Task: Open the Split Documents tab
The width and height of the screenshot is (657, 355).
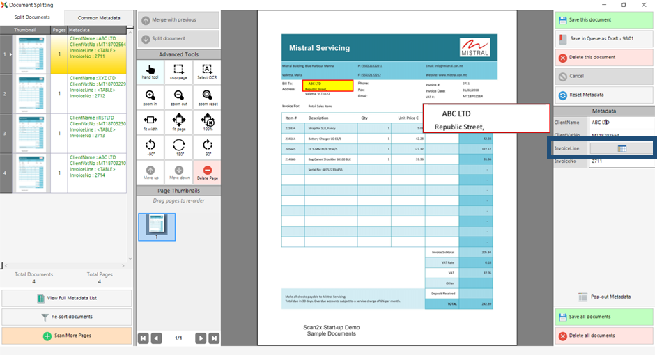Action: pyautogui.click(x=32, y=17)
